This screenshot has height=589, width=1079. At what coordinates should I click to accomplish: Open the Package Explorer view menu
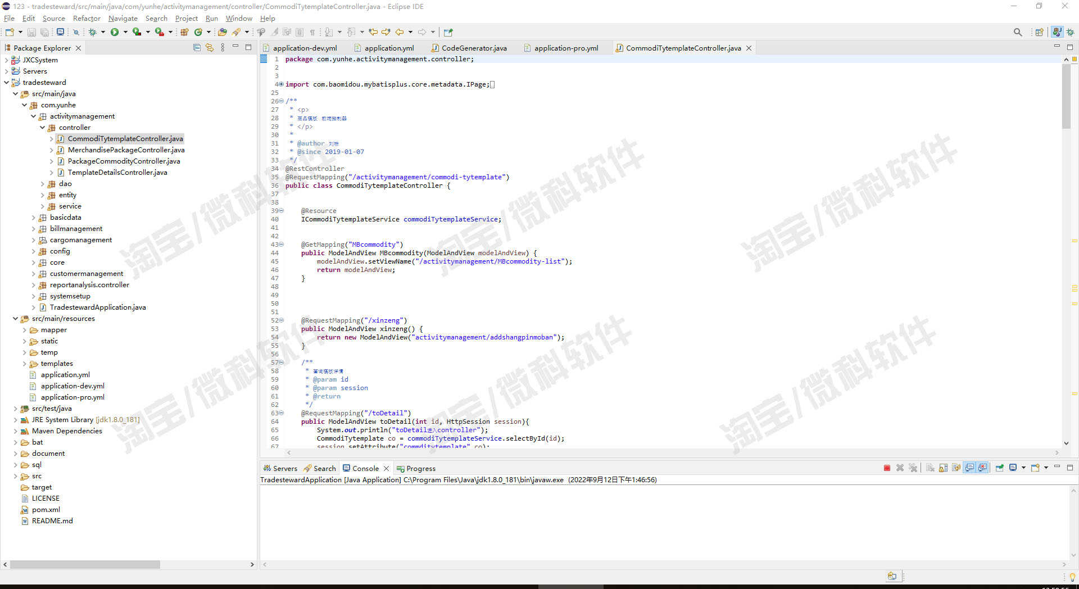pyautogui.click(x=223, y=48)
